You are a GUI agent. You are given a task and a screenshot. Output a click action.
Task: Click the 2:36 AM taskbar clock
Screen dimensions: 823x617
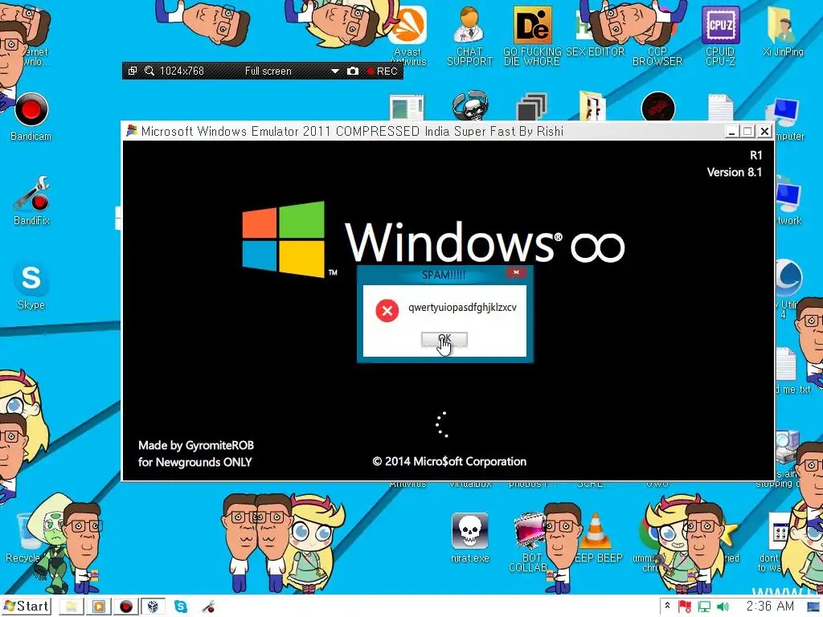tap(770, 607)
